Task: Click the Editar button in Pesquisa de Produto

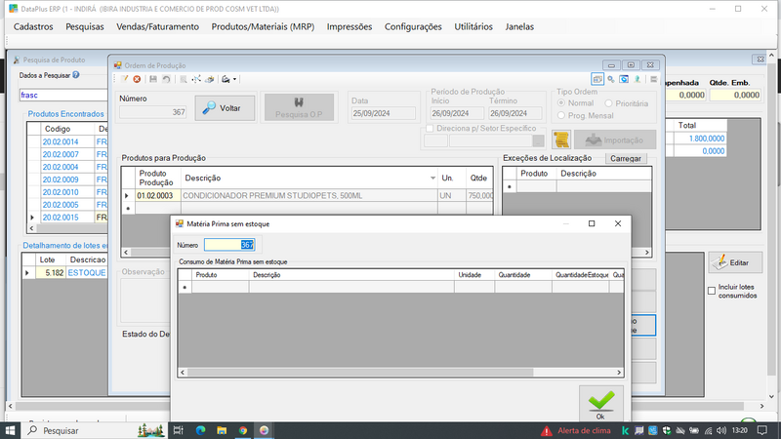Action: pyautogui.click(x=735, y=262)
